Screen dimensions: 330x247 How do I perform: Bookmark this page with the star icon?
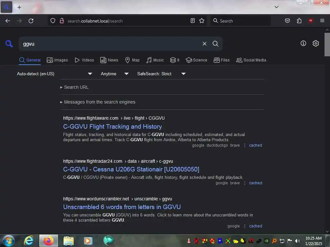202,21
